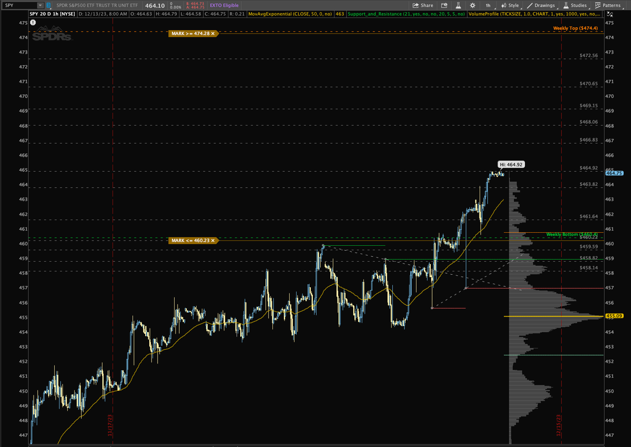Open the Studies menu
Image resolution: width=631 pixels, height=447 pixels.
[575, 5]
